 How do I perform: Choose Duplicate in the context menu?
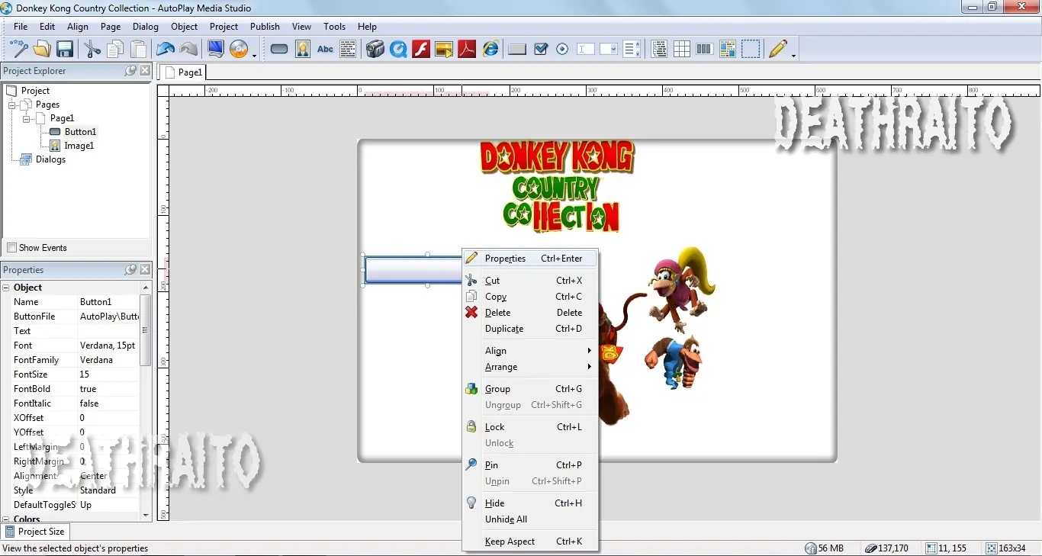530,329
